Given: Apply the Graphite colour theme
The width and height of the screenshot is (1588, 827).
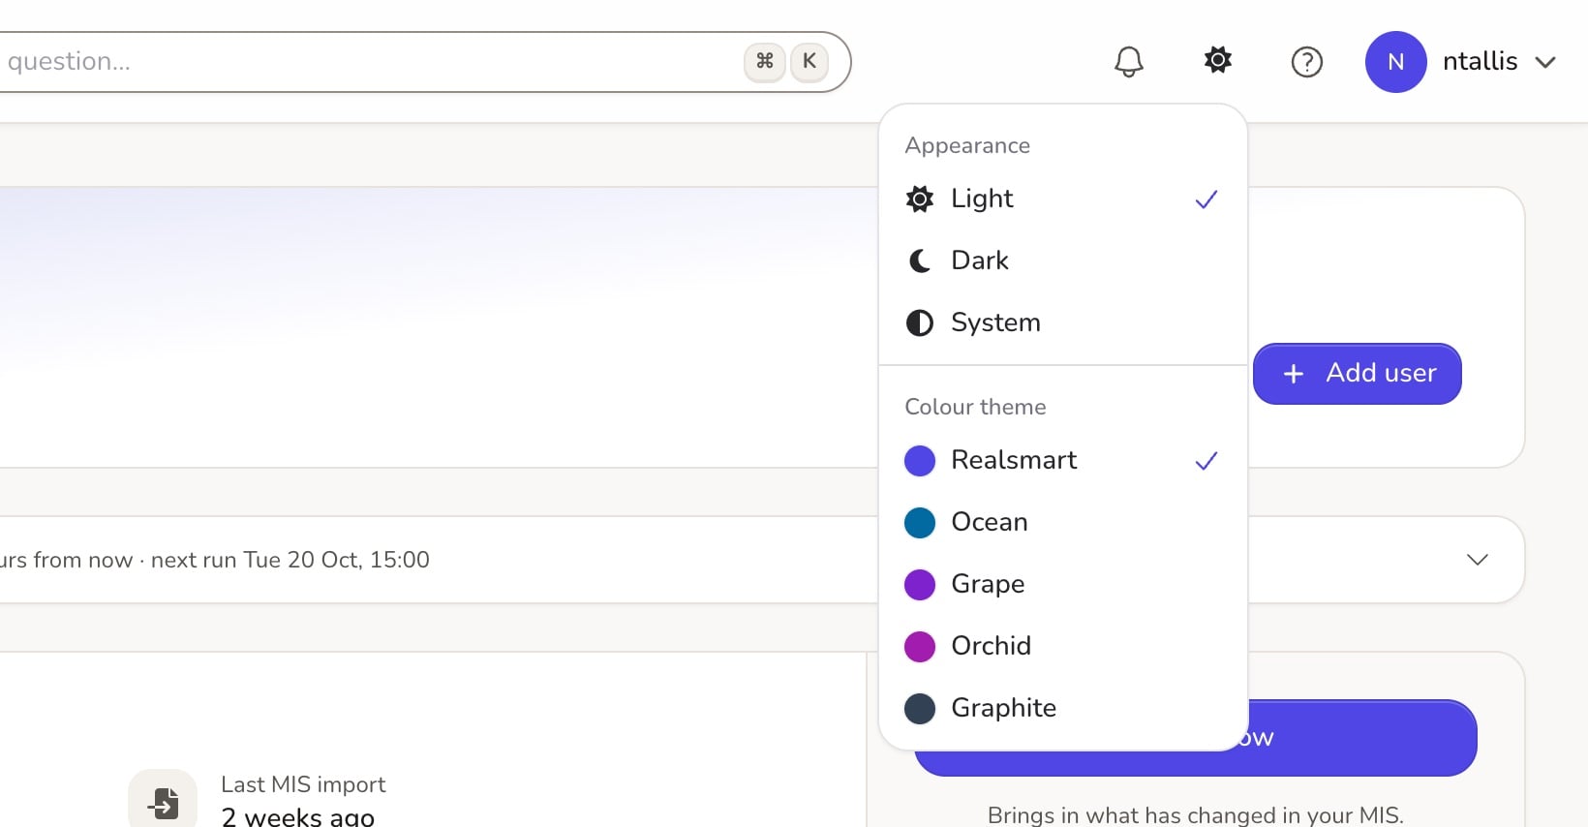Looking at the screenshot, I should point(1062,708).
